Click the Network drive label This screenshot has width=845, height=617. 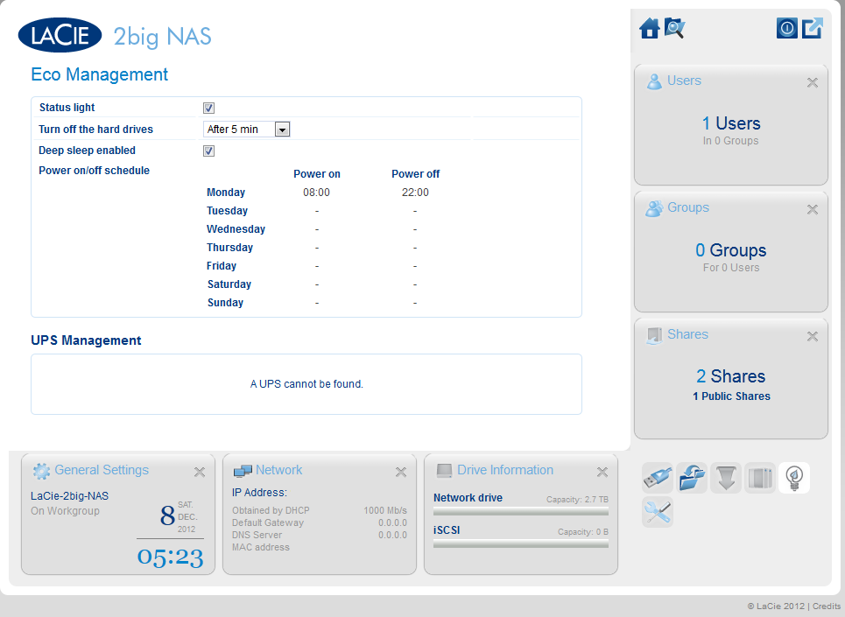tap(468, 498)
